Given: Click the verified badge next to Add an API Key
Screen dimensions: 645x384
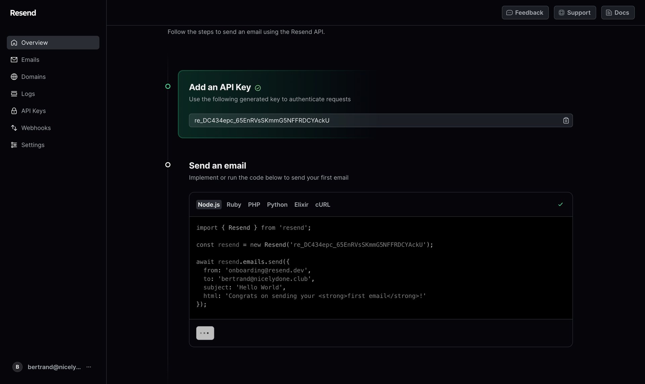Looking at the screenshot, I should point(258,88).
